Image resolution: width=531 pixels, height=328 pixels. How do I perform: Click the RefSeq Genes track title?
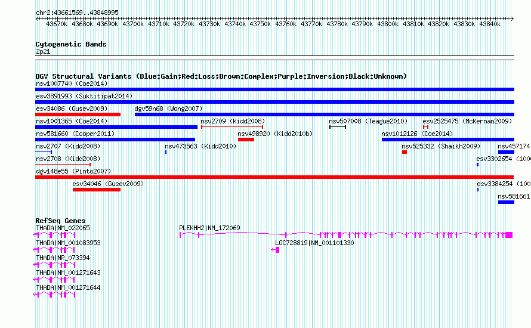click(x=60, y=221)
